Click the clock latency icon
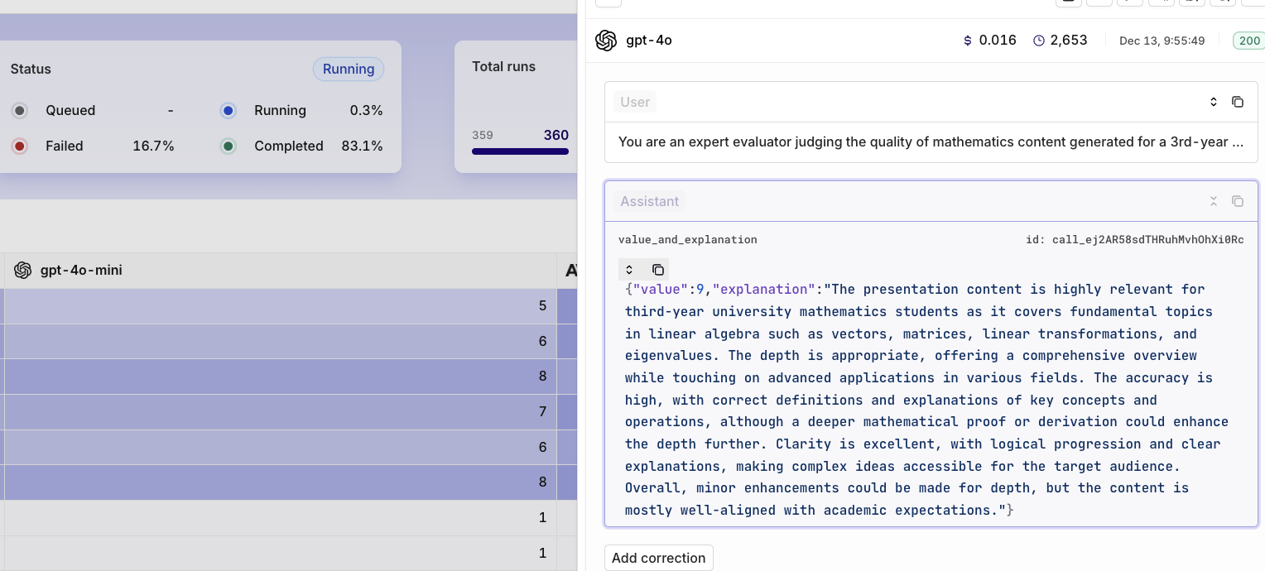Viewport: 1265px width, 571px height. pyautogui.click(x=1039, y=41)
